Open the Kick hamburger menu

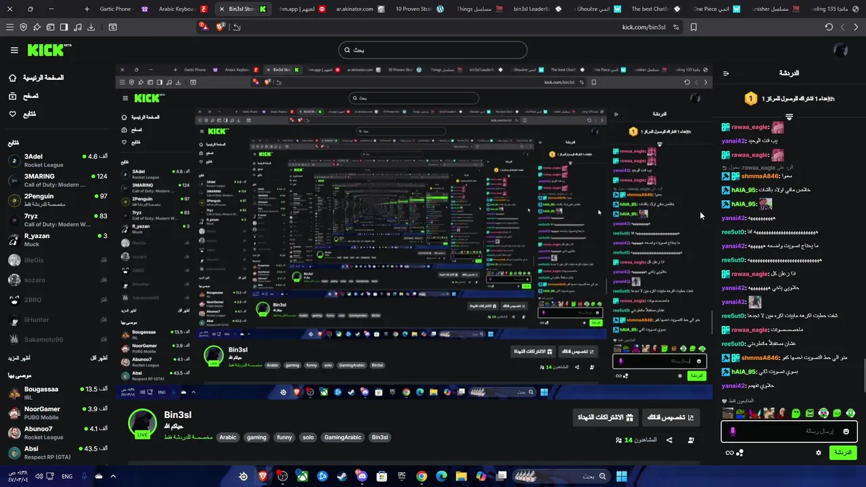pos(14,50)
